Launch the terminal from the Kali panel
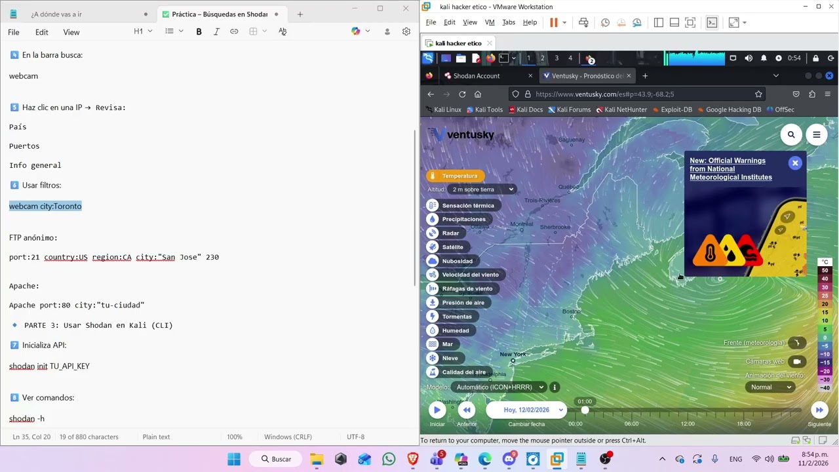Image resolution: width=839 pixels, height=472 pixels. tap(504, 58)
